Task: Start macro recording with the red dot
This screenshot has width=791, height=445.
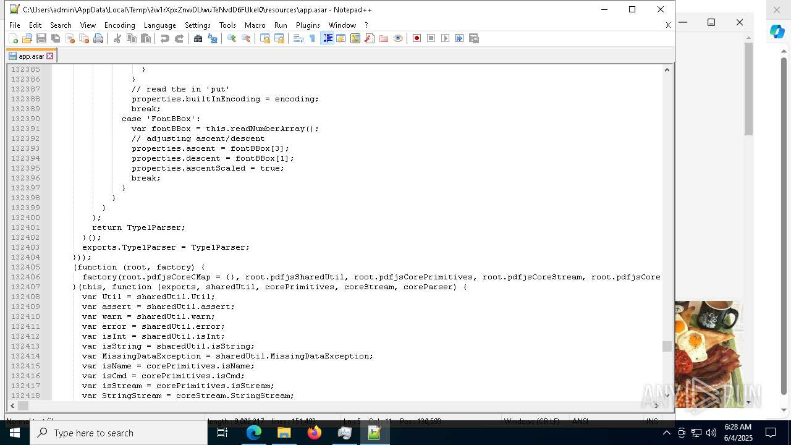Action: [417, 38]
